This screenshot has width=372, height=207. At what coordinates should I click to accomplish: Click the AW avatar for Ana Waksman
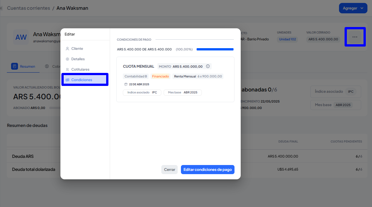(21, 37)
